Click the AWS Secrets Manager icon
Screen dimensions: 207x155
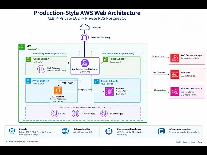coord(175,58)
